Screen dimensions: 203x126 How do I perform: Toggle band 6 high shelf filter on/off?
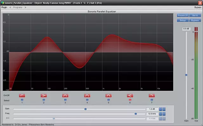pyautogui.click(x=130, y=96)
